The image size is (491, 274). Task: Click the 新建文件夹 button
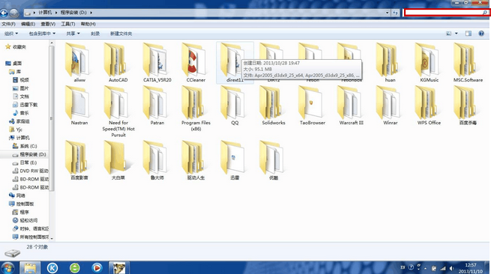pos(121,34)
